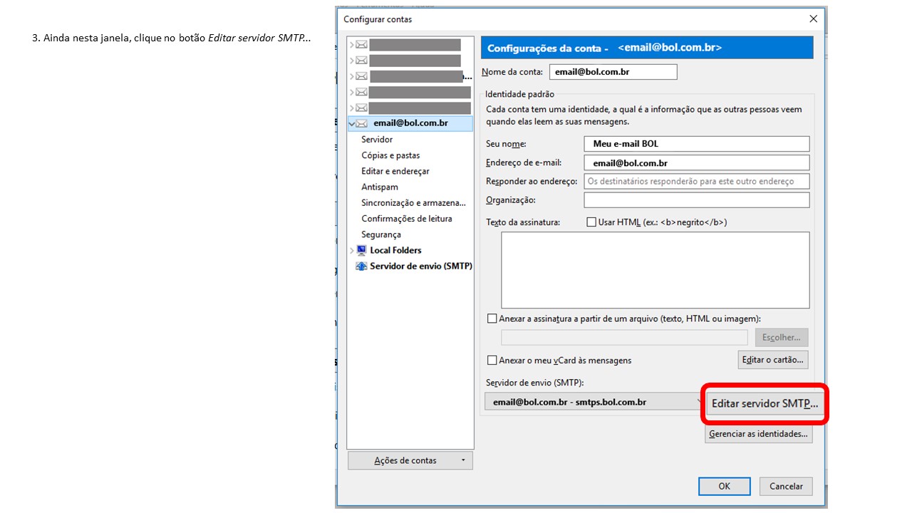Click the Local Folders computer icon
This screenshot has width=912, height=513.
(361, 250)
